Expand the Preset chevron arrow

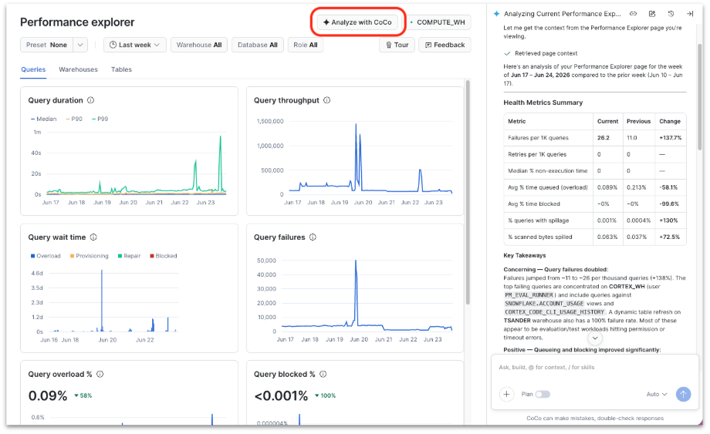tap(80, 45)
